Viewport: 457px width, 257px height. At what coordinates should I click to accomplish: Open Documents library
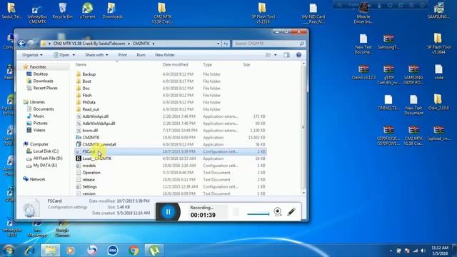[x=44, y=109]
